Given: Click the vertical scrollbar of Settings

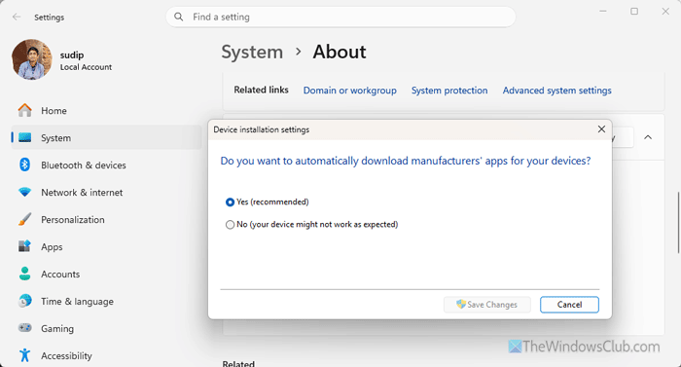Looking at the screenshot, I should 678,222.
